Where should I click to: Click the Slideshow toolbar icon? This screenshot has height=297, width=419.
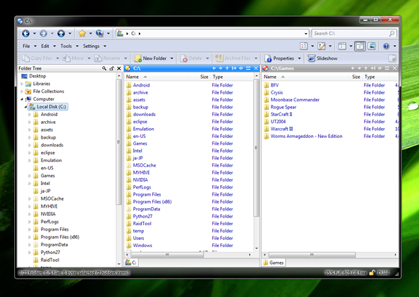point(311,58)
